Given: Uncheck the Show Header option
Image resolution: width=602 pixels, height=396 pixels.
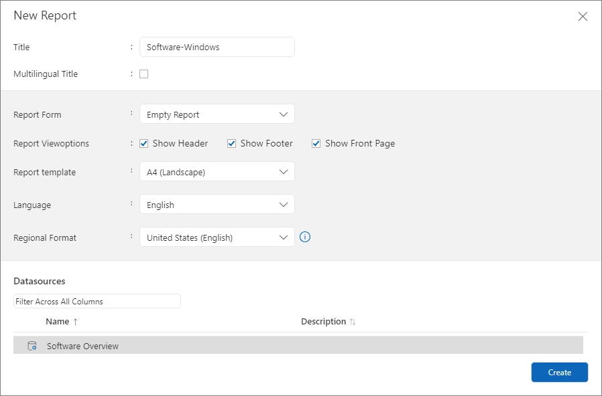Looking at the screenshot, I should click(143, 143).
